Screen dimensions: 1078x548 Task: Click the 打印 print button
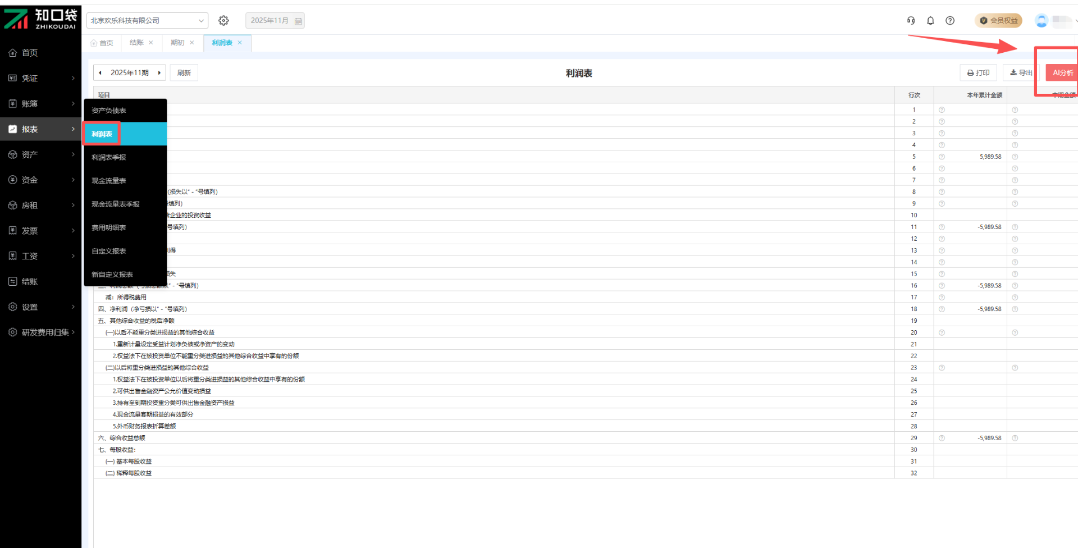pyautogui.click(x=978, y=73)
